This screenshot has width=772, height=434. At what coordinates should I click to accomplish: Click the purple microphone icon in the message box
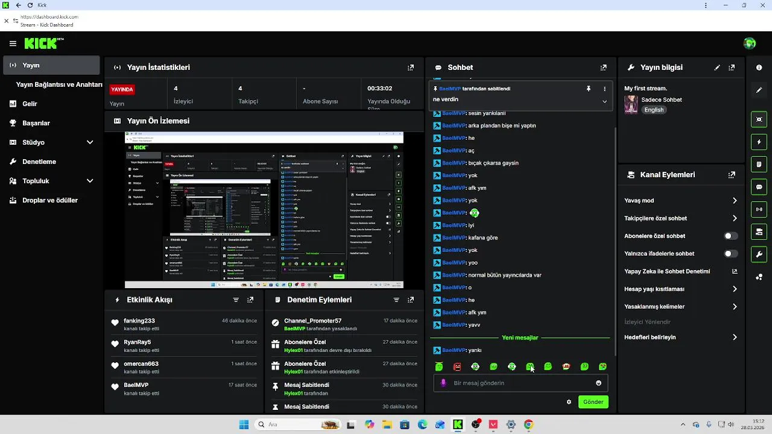tap(443, 383)
